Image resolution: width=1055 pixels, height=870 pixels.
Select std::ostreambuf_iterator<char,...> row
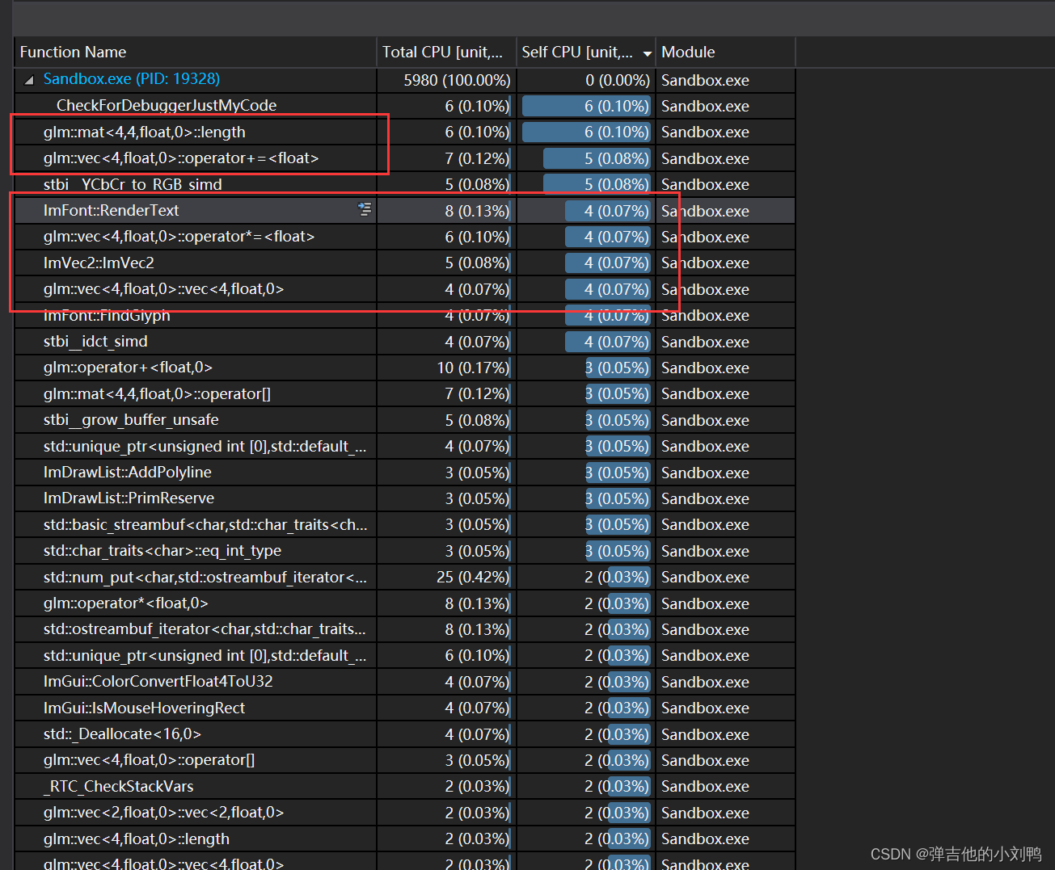pos(404,629)
